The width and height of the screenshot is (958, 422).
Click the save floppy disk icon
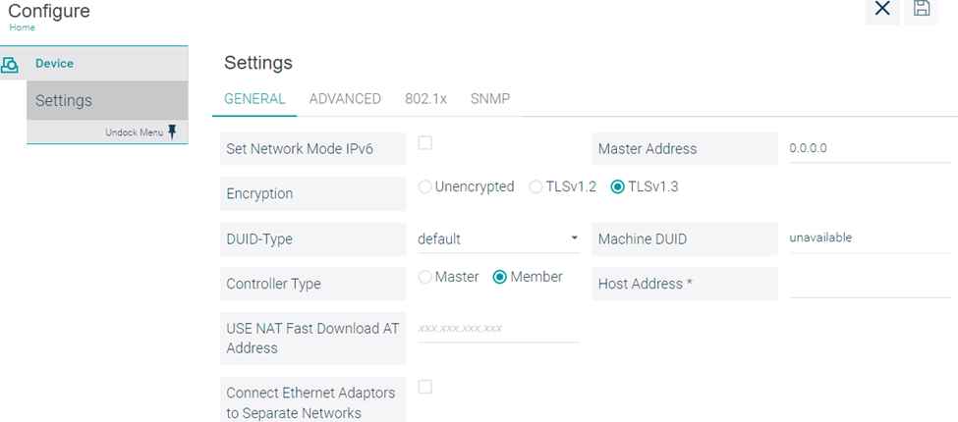tap(921, 9)
